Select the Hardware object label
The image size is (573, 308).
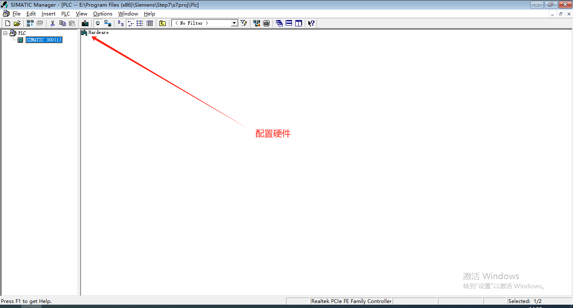pos(98,32)
